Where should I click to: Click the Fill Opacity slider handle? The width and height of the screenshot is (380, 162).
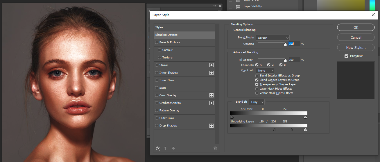click(285, 60)
